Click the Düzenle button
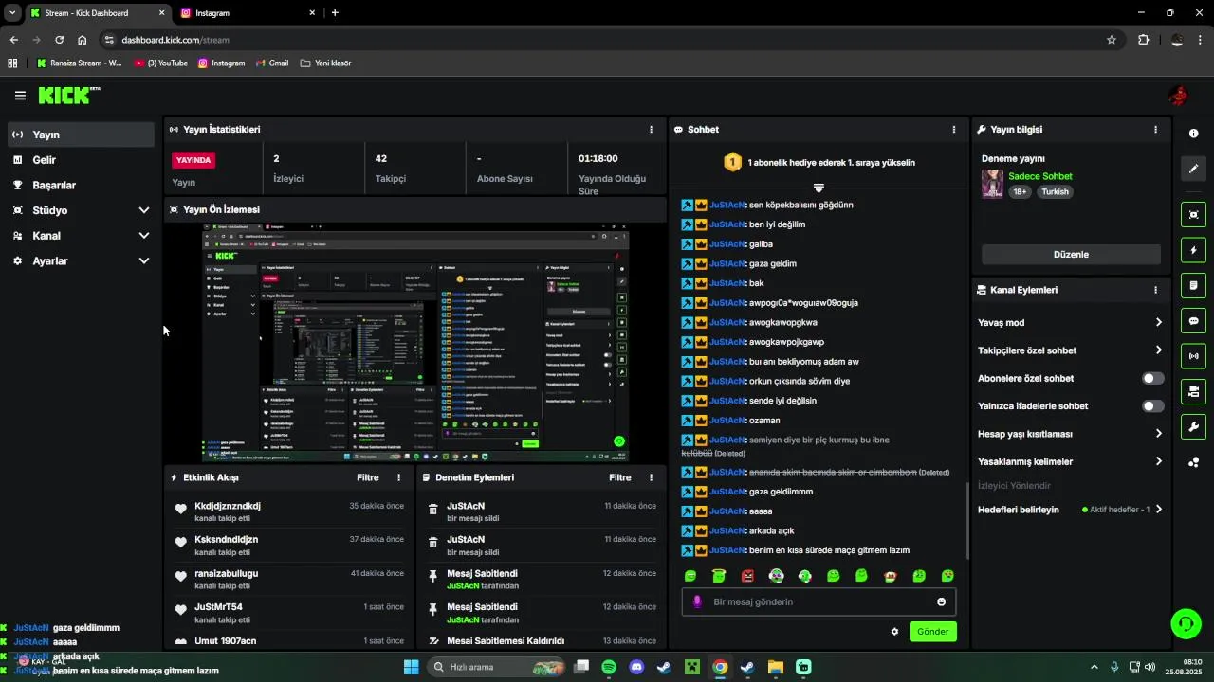 coord(1071,255)
